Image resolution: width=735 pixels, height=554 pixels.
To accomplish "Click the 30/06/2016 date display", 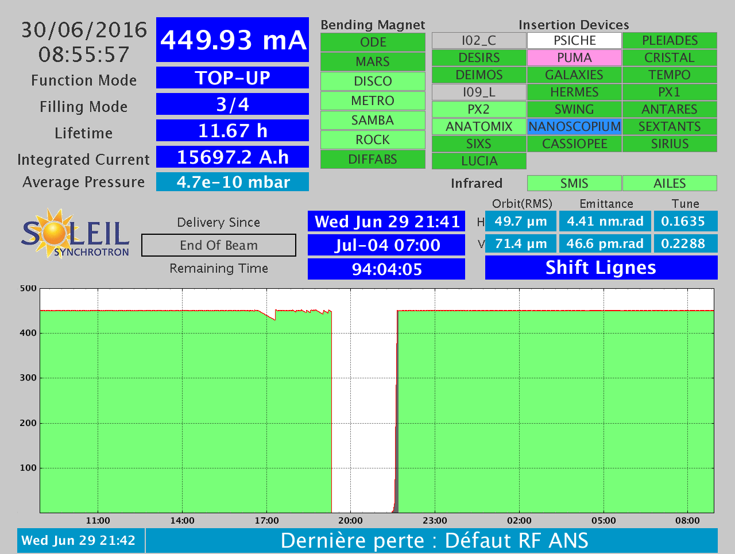I will pyautogui.click(x=84, y=30).
